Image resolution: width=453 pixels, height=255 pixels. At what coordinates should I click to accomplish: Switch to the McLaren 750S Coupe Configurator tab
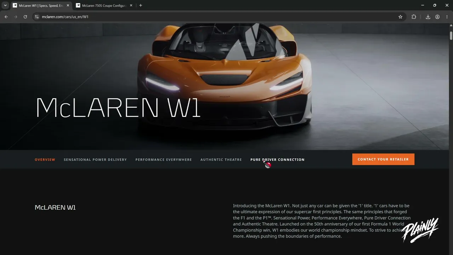[x=104, y=6]
